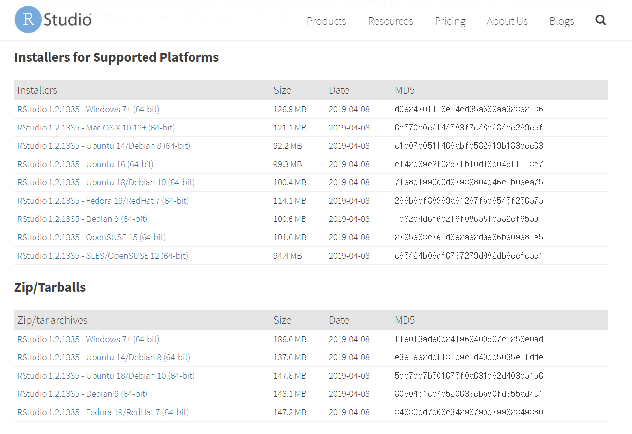The image size is (632, 434).
Task: Click the Installers column header
Action: [x=37, y=90]
